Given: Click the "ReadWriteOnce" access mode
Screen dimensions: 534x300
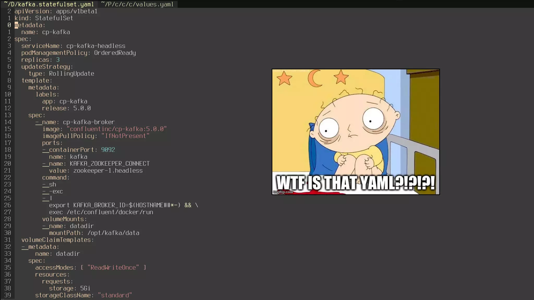Looking at the screenshot, I should [113, 268].
